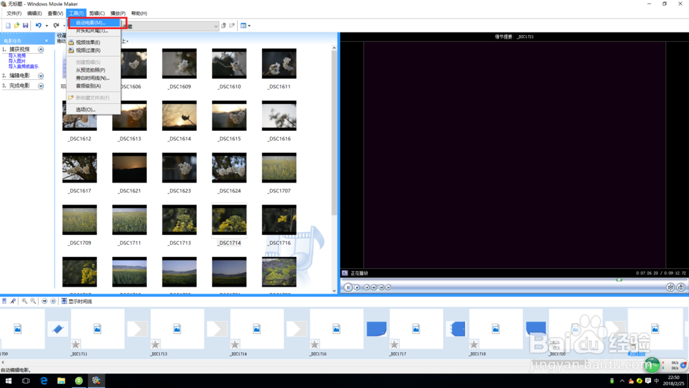Open the Edit menu
This screenshot has width=689, height=388.
(x=34, y=13)
